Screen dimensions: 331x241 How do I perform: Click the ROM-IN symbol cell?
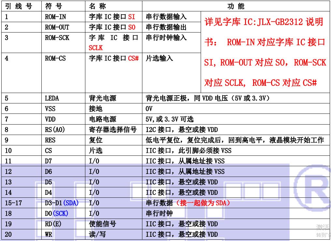pos(55,17)
